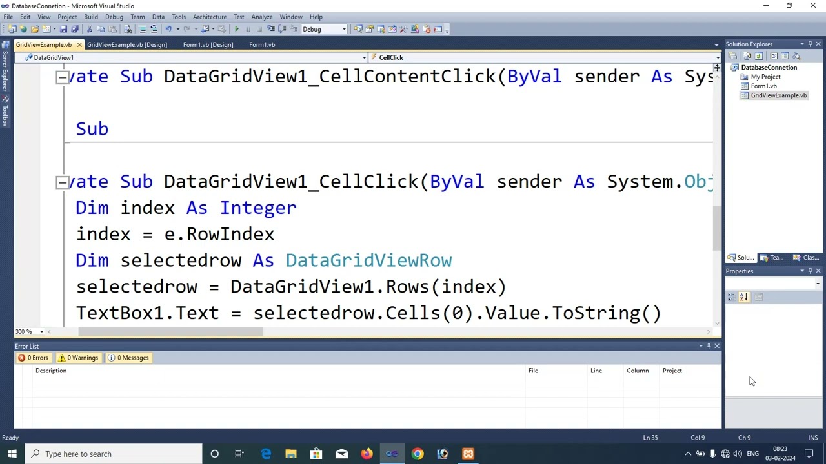Click the Comment out selected lines icon
The width and height of the screenshot is (826, 464).
click(x=142, y=29)
